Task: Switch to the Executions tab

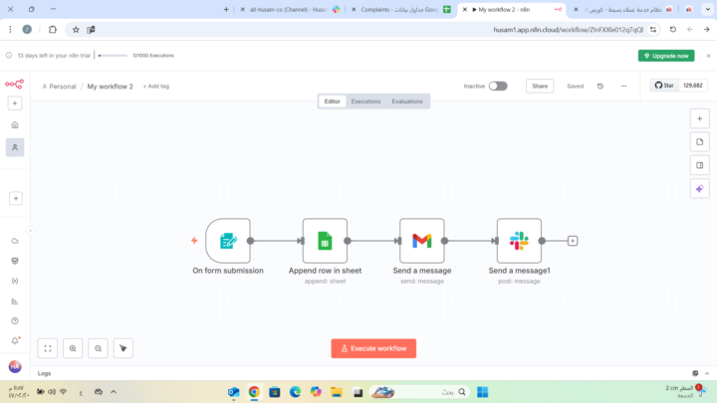Action: coord(365,101)
